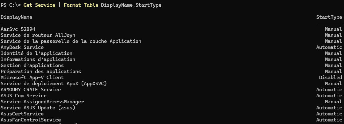Click AsusCertService service name
This screenshot has height=124, width=344.
[22, 114]
